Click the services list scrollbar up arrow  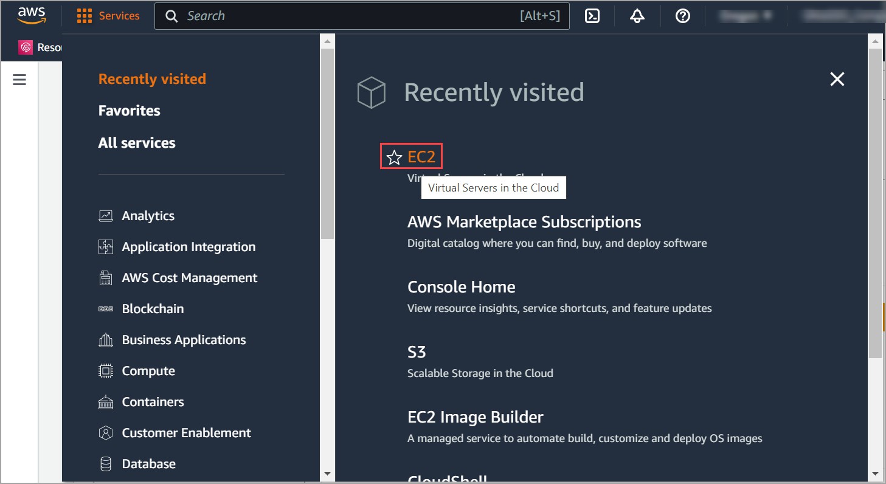coord(875,41)
